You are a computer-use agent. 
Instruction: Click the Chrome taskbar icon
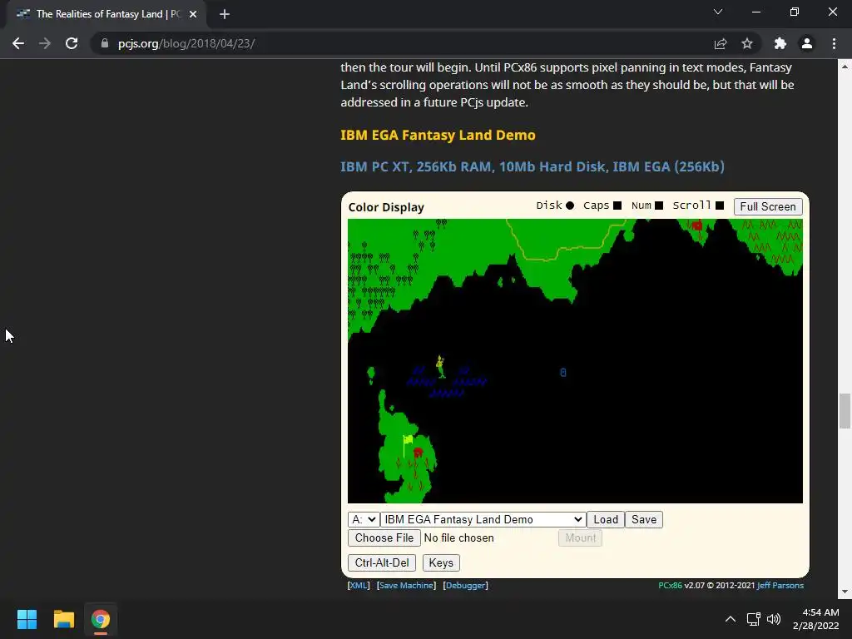point(101,619)
